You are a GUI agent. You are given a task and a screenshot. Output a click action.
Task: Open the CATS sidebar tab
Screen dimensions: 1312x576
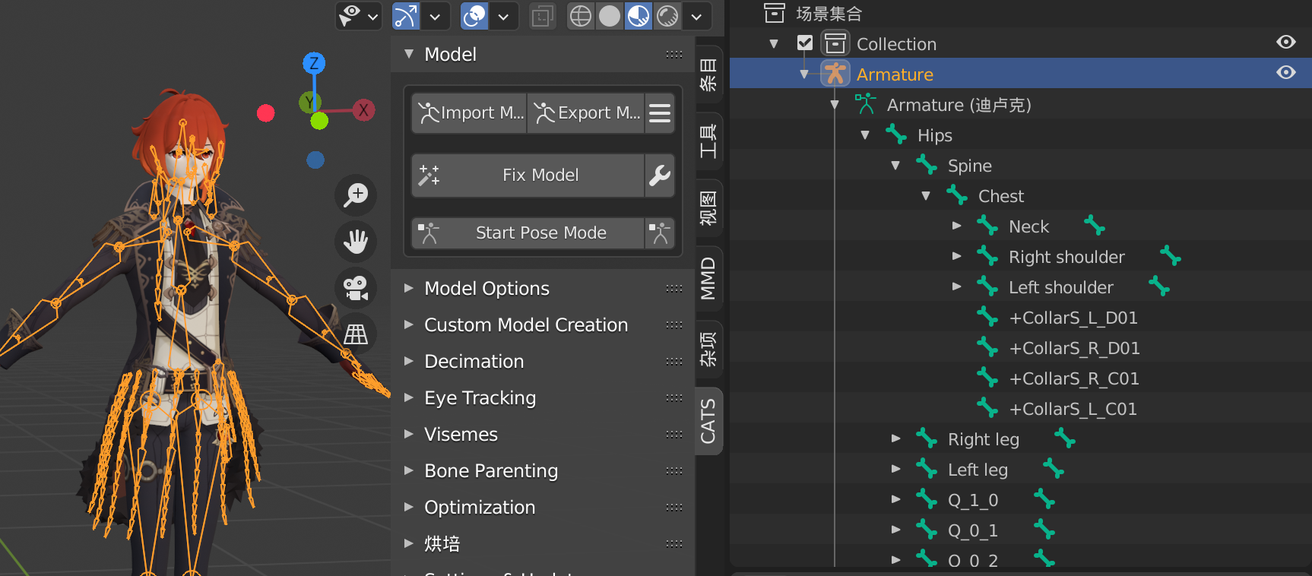[x=708, y=421]
